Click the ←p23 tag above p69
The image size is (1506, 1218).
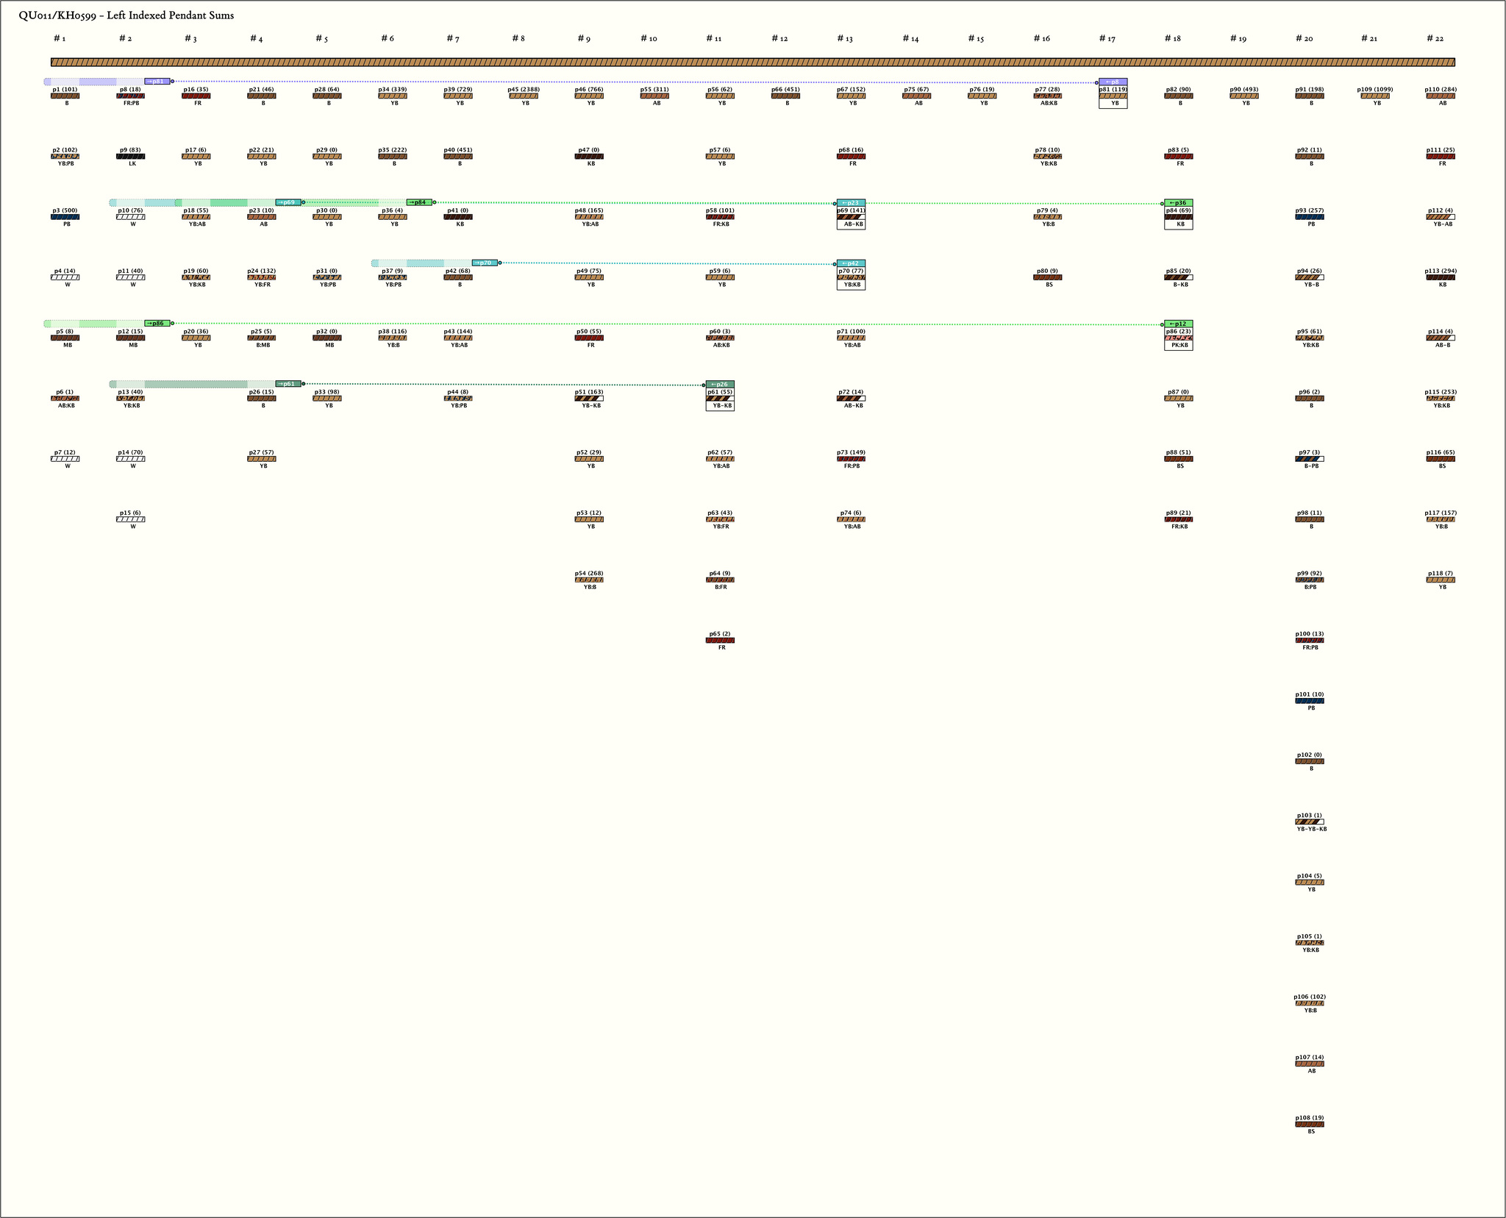click(x=851, y=203)
